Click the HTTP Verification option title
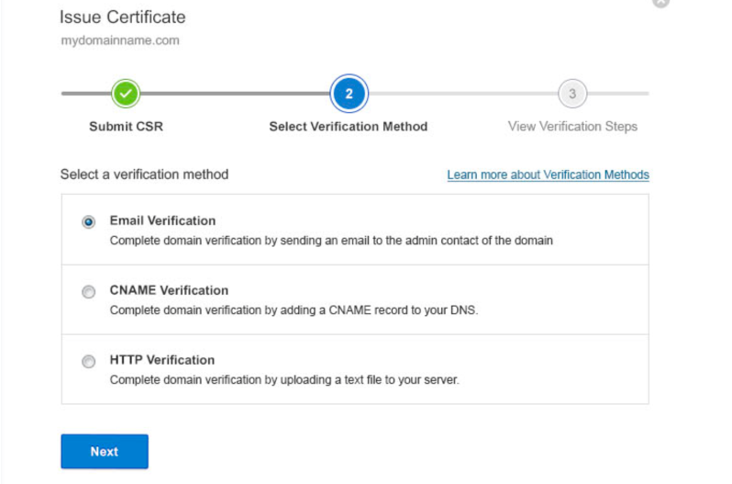Viewport: 732px width, 484px height. click(162, 360)
